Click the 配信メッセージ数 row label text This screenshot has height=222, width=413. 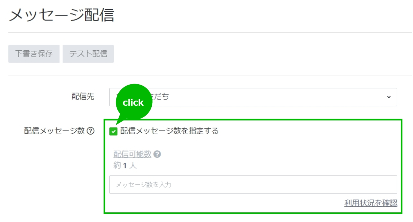point(54,131)
